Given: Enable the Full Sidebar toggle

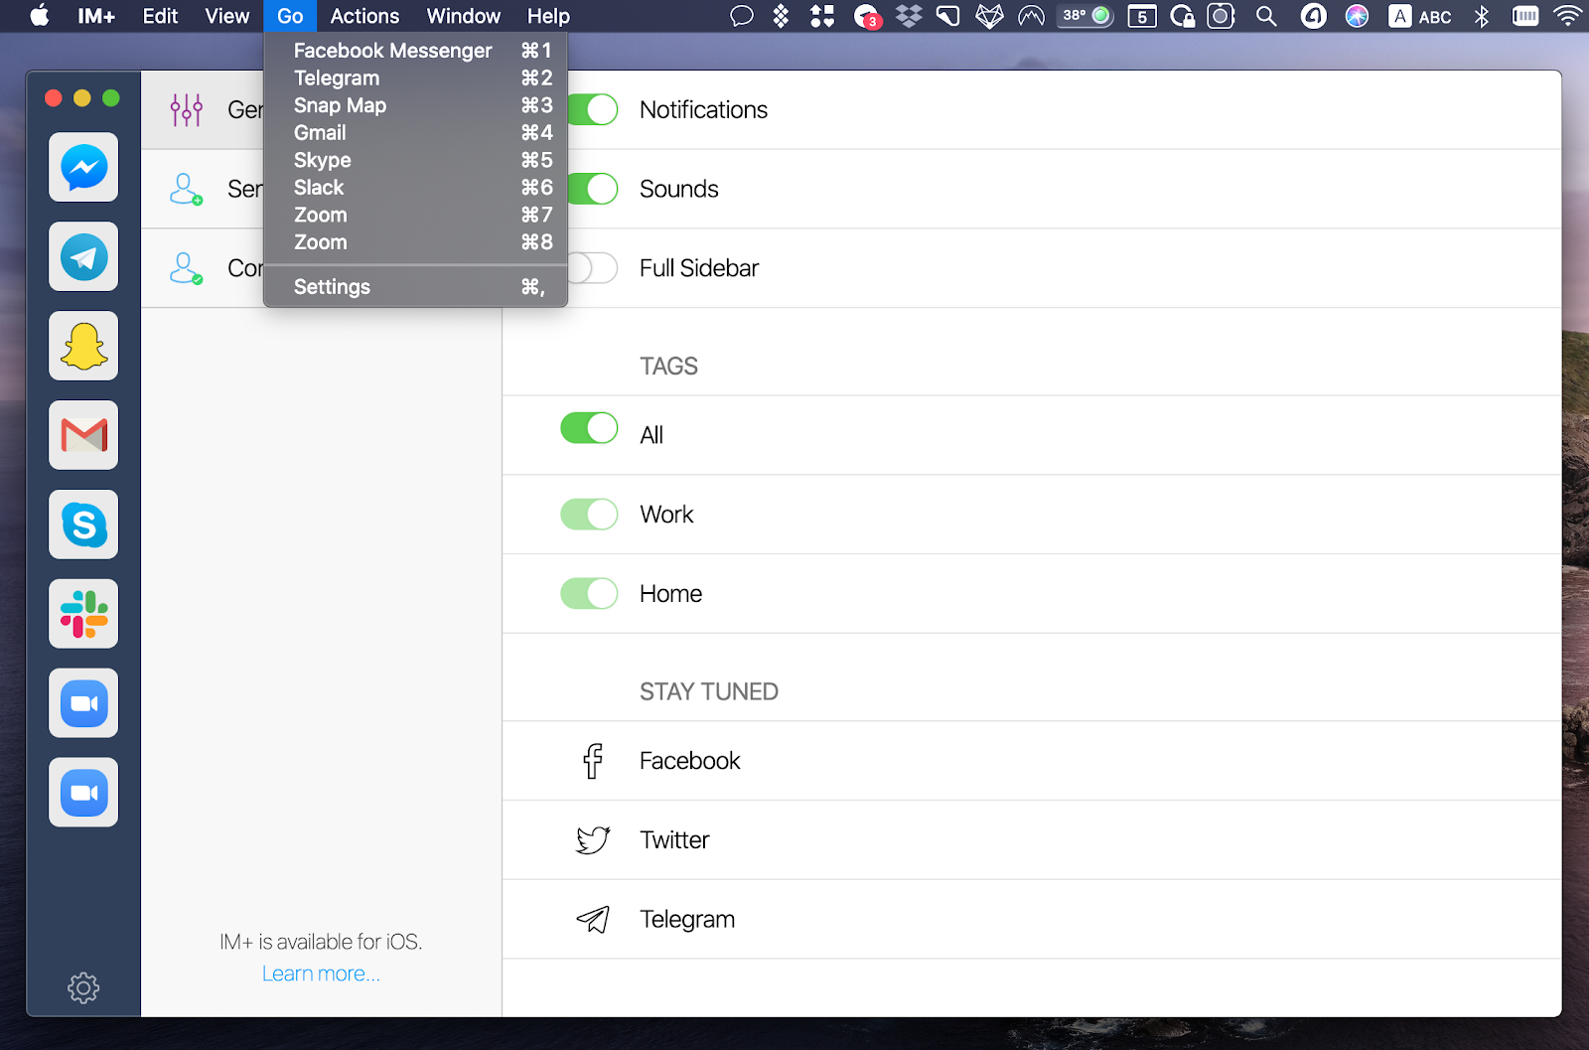Looking at the screenshot, I should pos(592,267).
